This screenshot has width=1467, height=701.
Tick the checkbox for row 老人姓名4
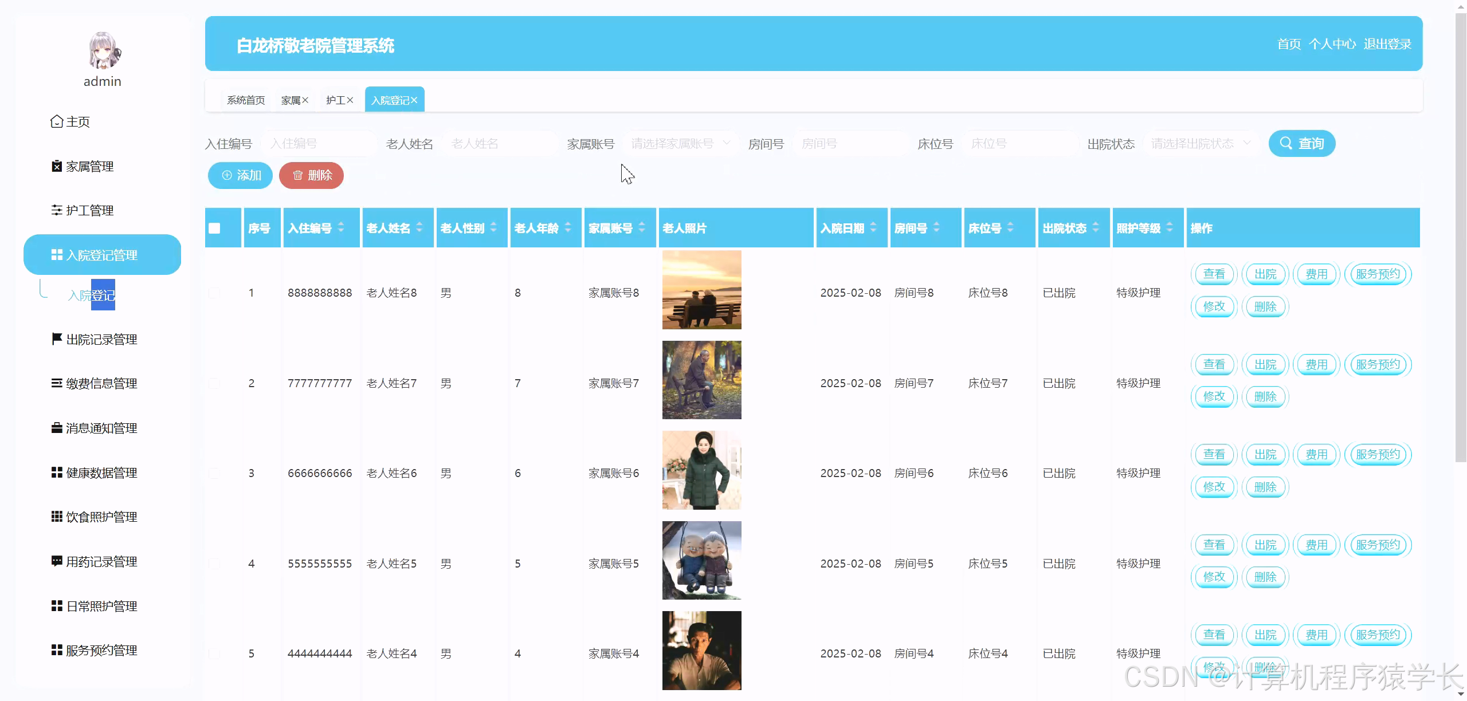coord(214,653)
